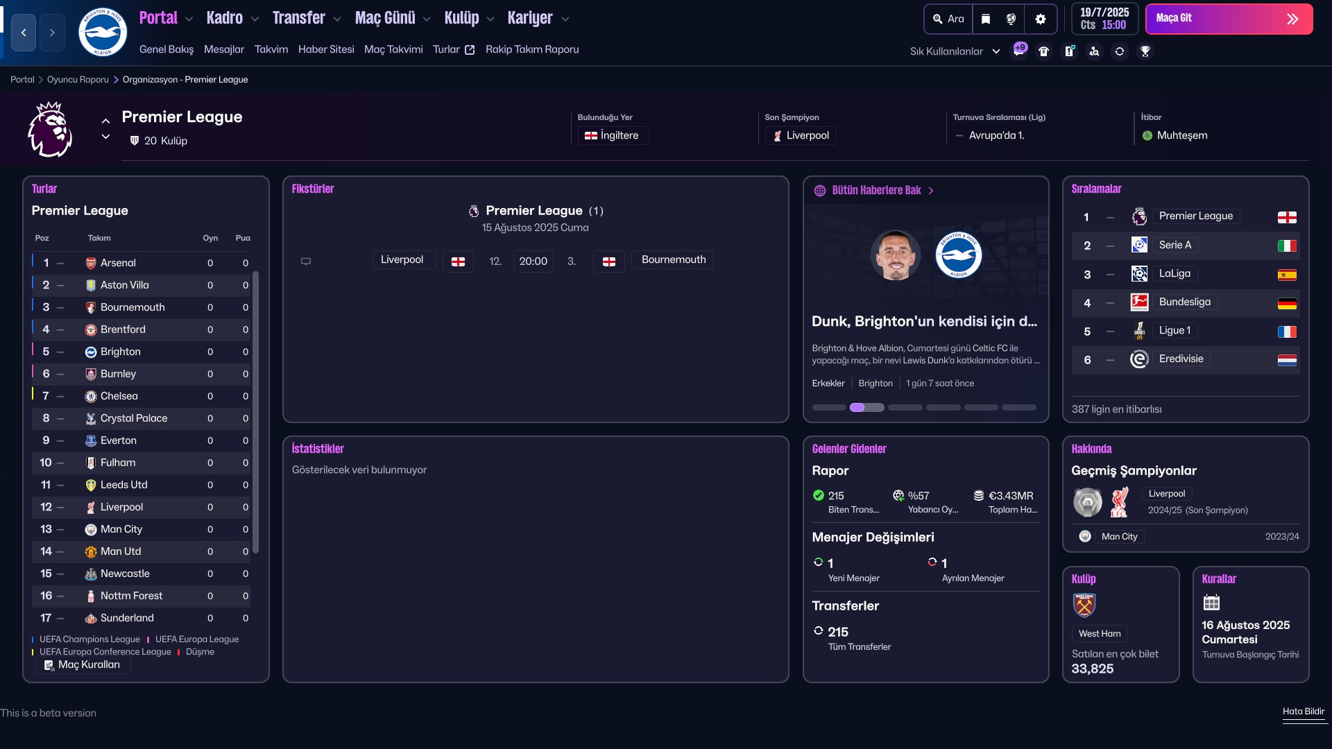
Task: Open the bookmarks icon in top bar
Action: 986,19
